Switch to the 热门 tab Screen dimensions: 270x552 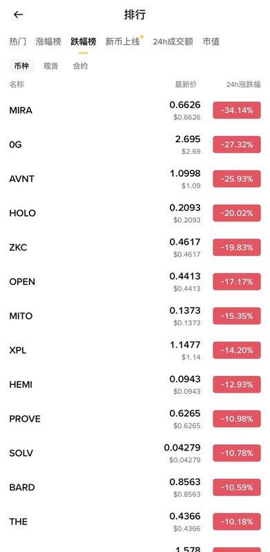coord(18,41)
